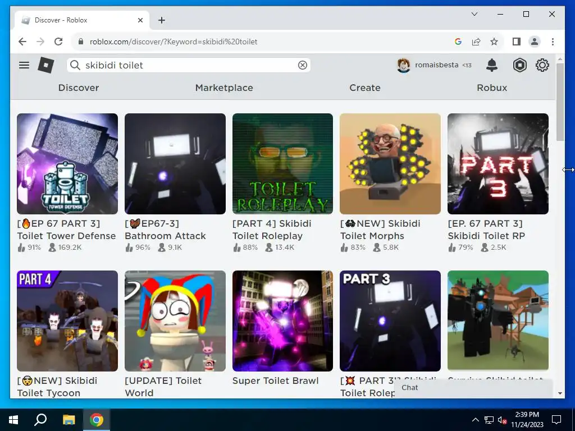The image size is (575, 431).
Task: Click 96% rating under Bathroom Attack
Action: [x=143, y=247]
